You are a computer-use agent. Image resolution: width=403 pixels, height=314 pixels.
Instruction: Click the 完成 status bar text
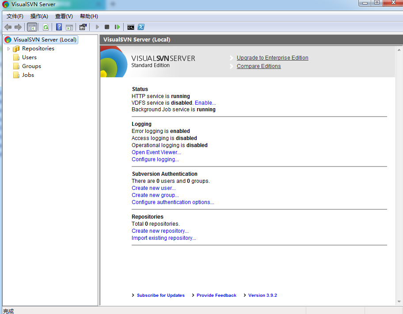[x=8, y=311]
